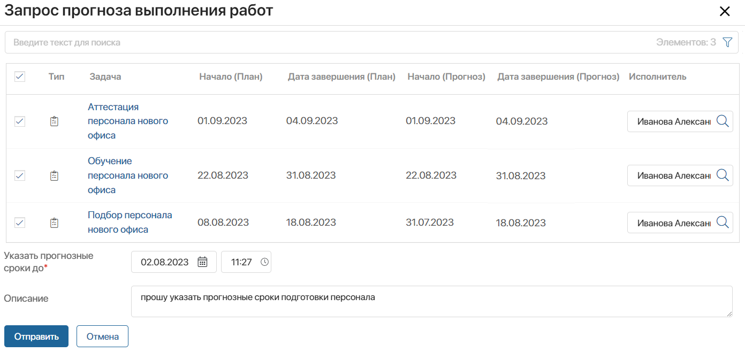Select planned end date 04.09.2023 cell
The width and height of the screenshot is (745, 352).
312,121
